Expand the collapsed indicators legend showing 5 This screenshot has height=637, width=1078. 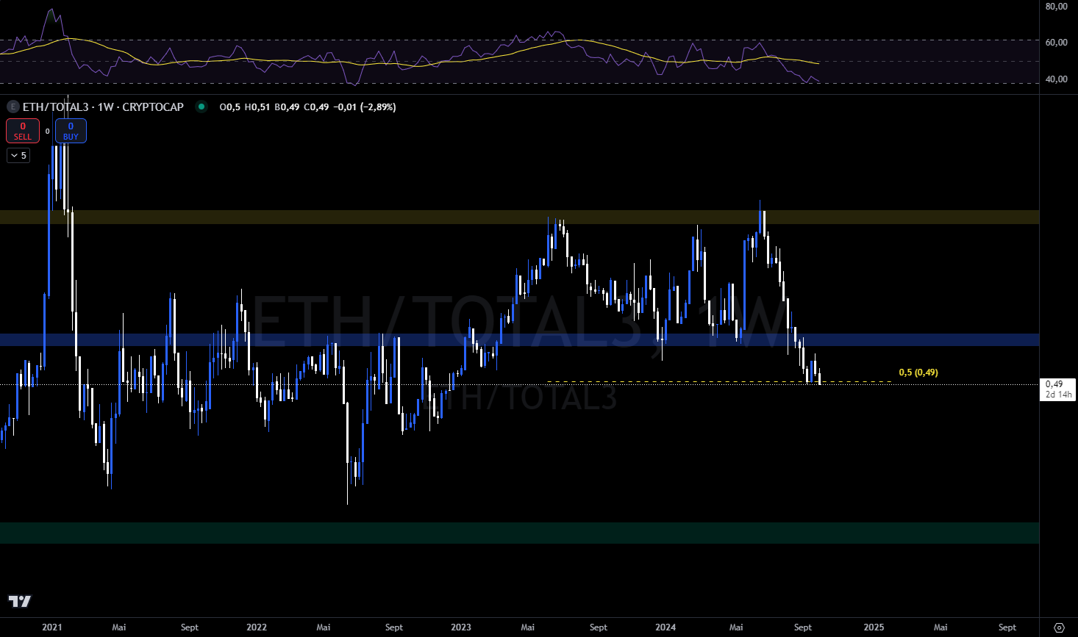18,156
